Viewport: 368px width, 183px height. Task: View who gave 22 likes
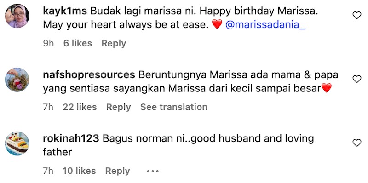point(80,107)
